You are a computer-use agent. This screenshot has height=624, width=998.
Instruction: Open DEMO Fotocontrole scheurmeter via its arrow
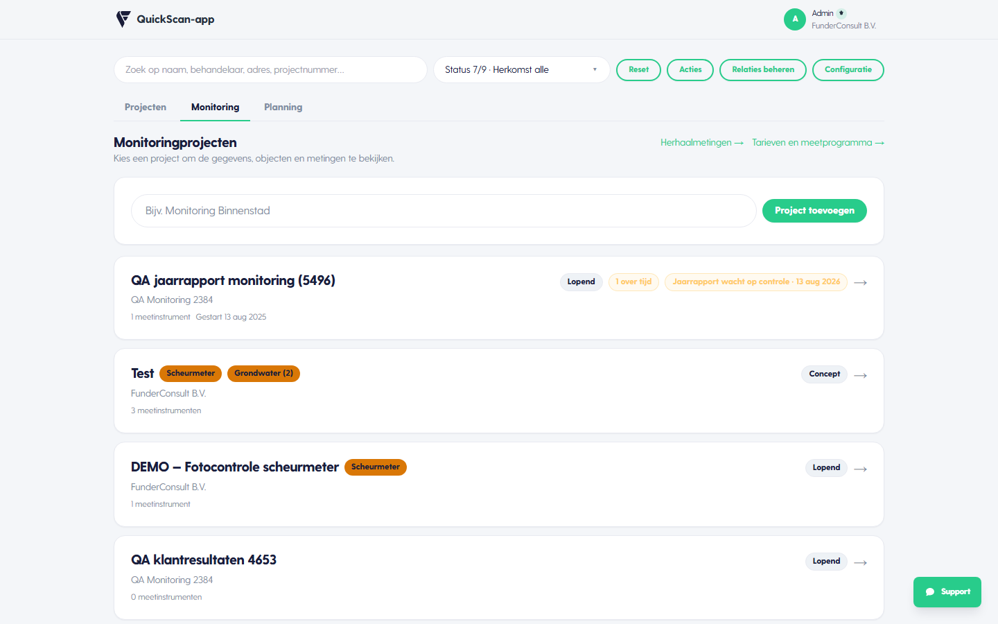point(861,469)
